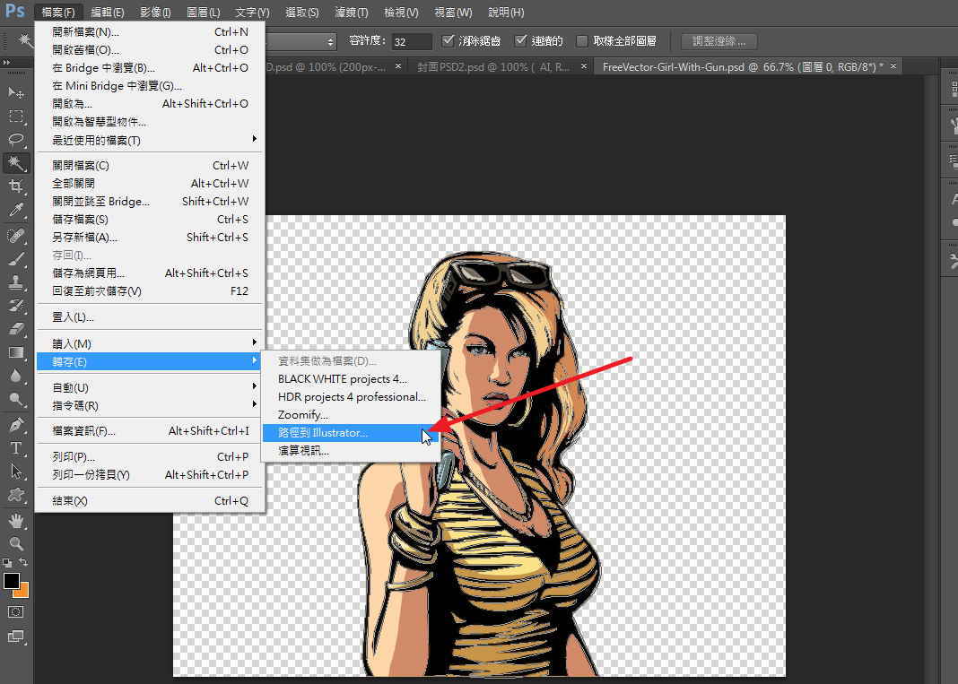
Task: Select the Magic Wand tool in toolbox
Action: pyautogui.click(x=16, y=163)
